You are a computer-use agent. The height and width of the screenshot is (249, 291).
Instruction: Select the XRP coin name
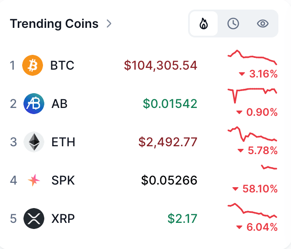tap(63, 219)
